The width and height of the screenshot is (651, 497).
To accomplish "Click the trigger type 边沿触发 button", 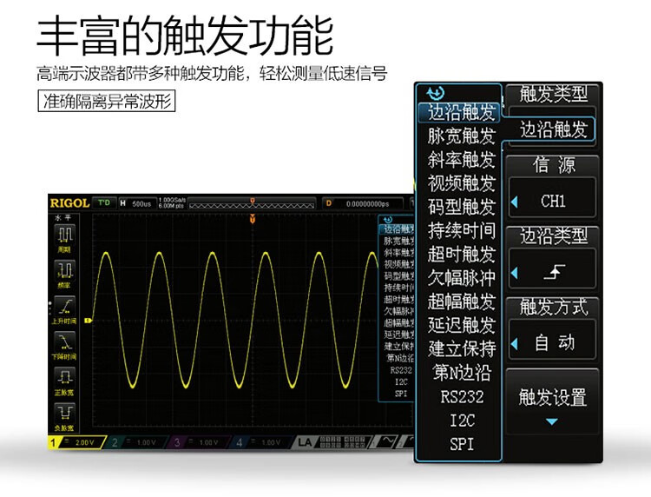I will pyautogui.click(x=554, y=130).
